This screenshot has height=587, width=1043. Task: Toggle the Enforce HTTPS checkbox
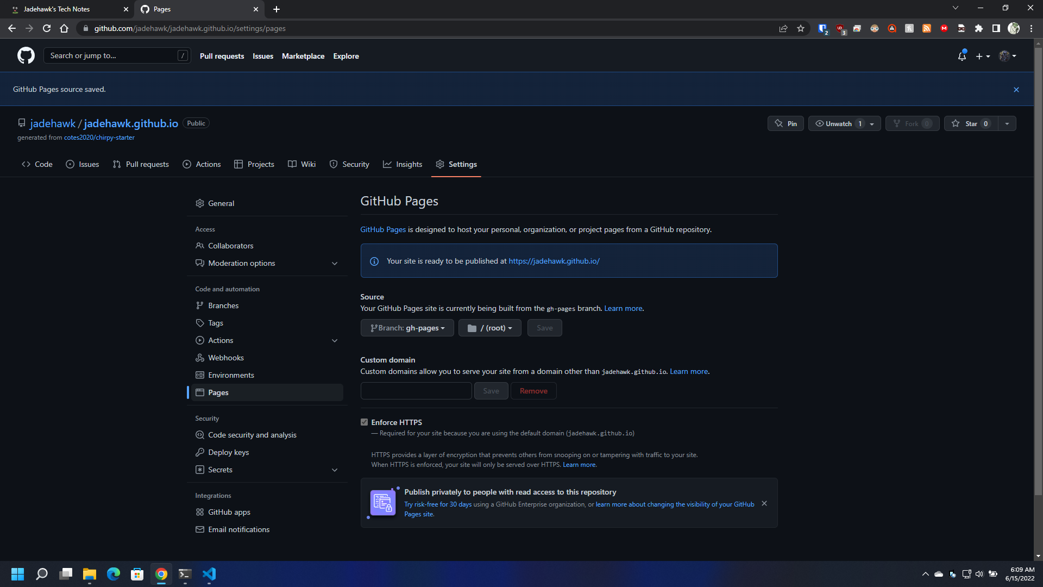point(364,422)
